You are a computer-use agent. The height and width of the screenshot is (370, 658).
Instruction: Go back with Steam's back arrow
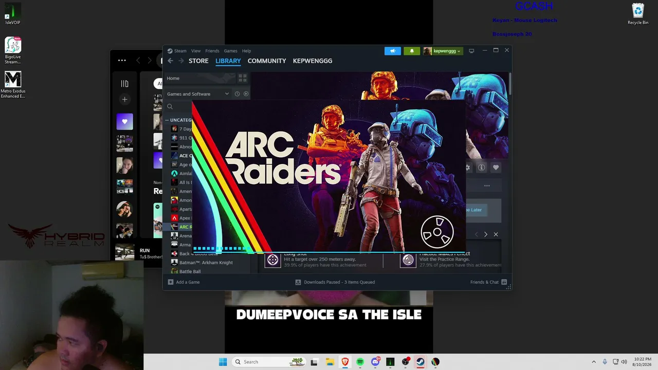click(170, 61)
